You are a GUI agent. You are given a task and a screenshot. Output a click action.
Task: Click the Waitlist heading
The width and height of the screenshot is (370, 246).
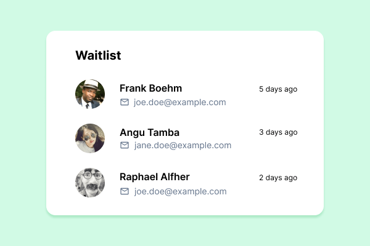coord(98,55)
